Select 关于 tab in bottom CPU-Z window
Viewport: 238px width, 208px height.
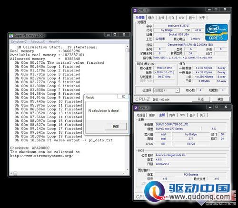point(203,115)
